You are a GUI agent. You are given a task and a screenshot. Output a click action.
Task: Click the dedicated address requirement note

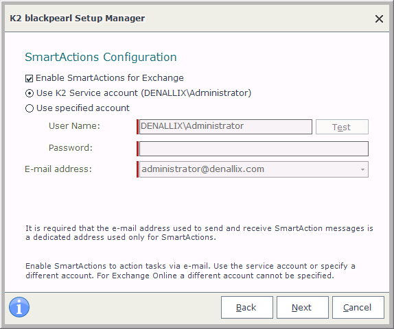point(199,232)
